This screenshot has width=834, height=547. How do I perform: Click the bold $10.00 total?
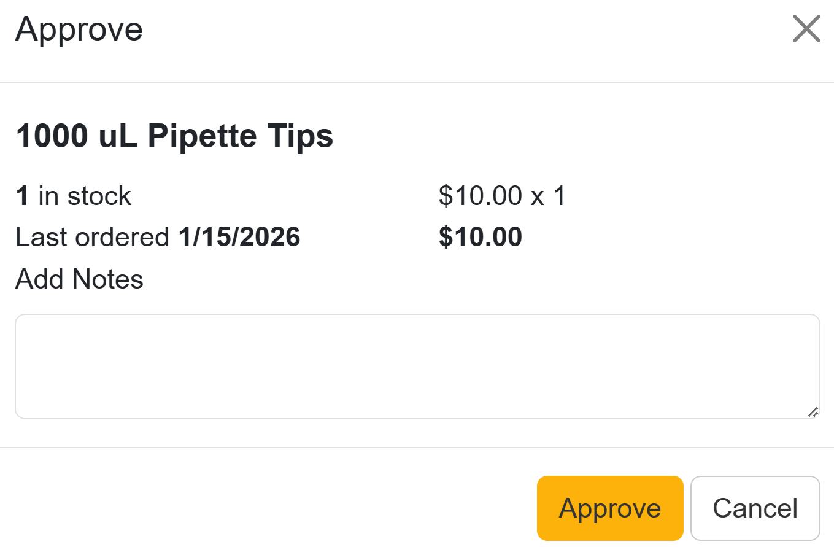[x=481, y=237]
